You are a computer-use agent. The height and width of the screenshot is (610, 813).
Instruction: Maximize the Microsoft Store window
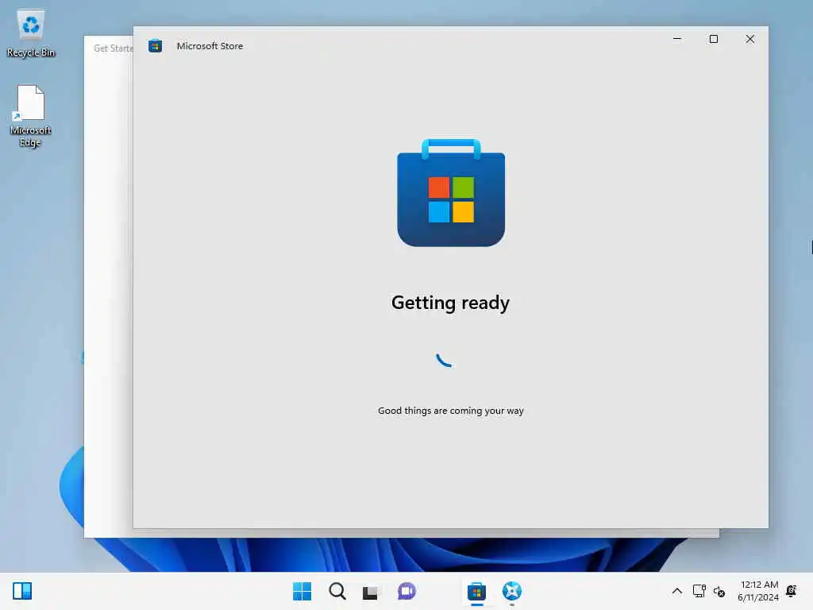tap(714, 39)
